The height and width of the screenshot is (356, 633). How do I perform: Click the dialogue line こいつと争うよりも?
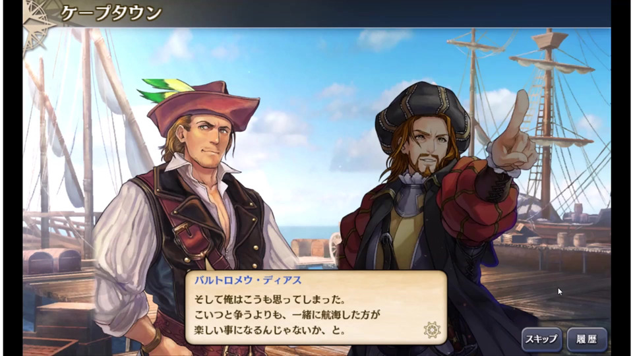tap(287, 314)
